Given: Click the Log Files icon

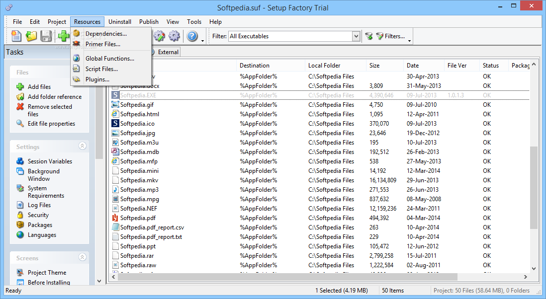Looking at the screenshot, I should [x=20, y=205].
